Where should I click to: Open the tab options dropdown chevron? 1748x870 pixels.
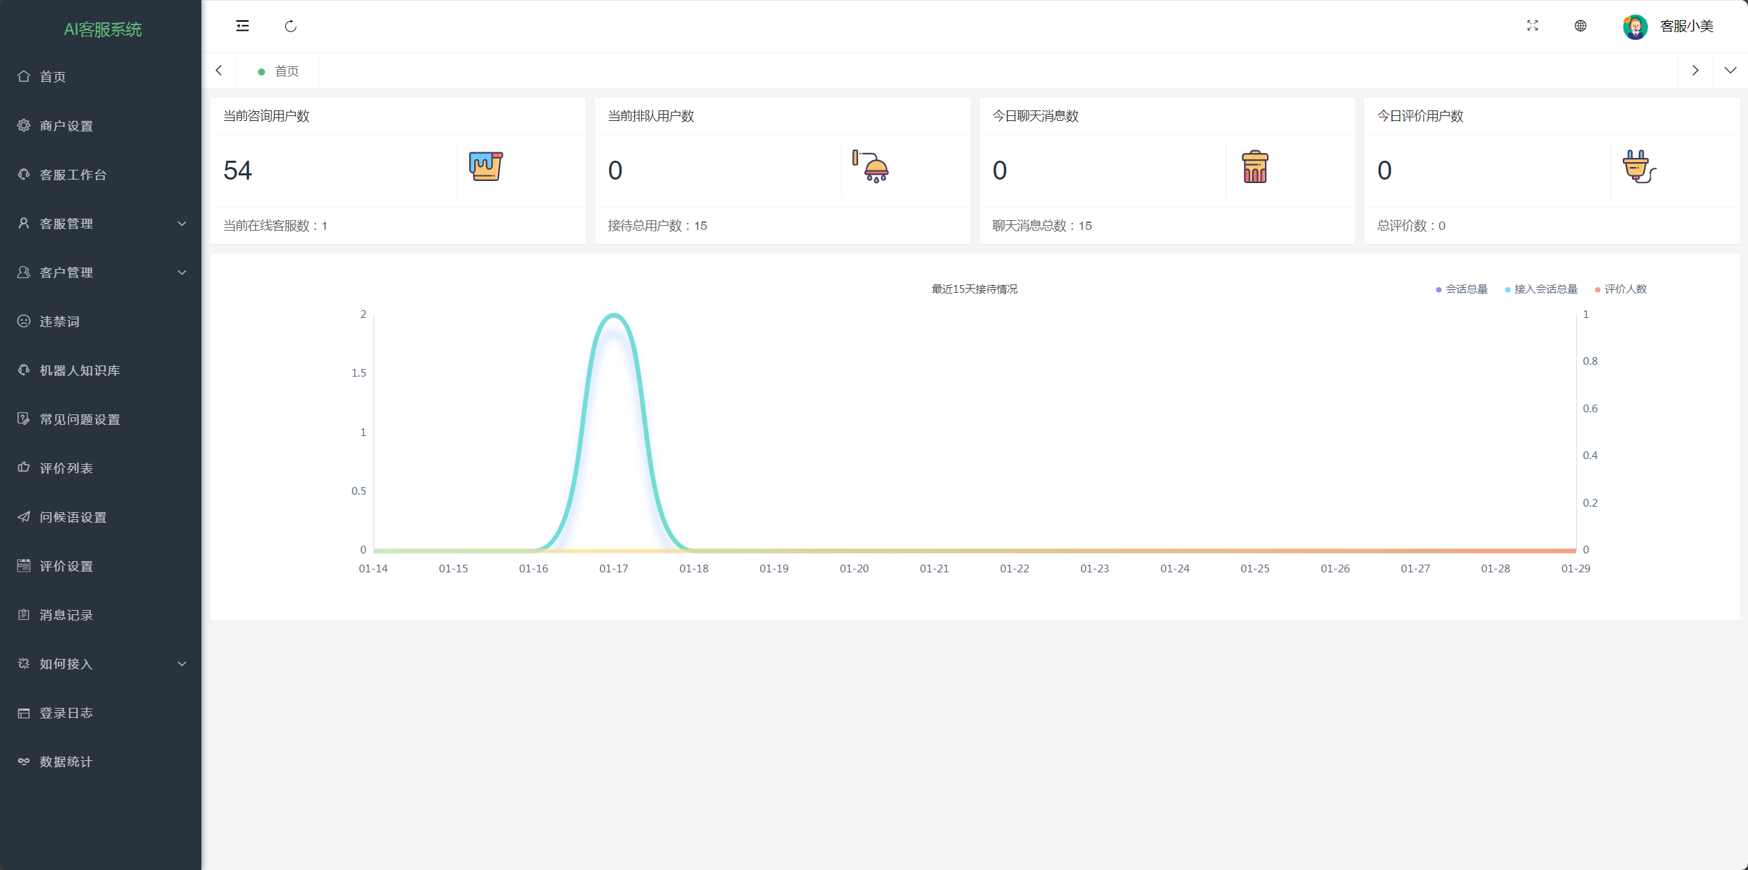tap(1730, 71)
